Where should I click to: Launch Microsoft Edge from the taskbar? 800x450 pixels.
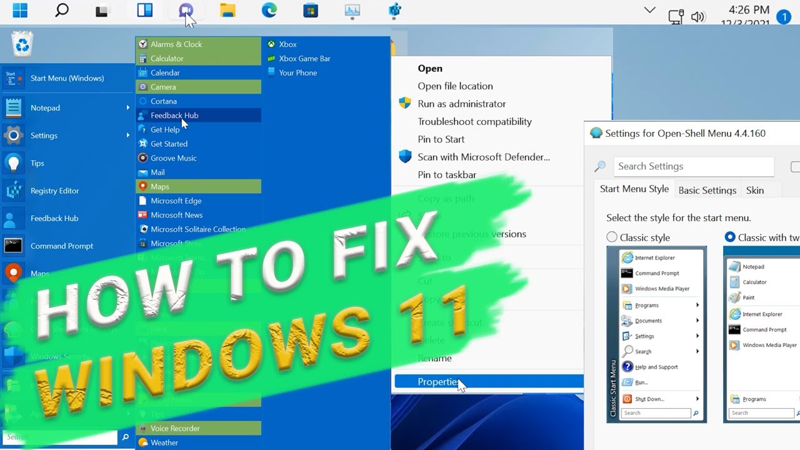tap(269, 11)
